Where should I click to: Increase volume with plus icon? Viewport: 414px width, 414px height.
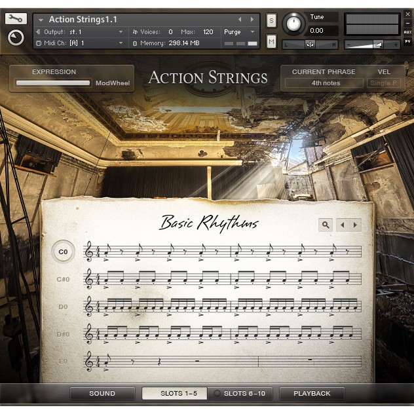click(396, 45)
